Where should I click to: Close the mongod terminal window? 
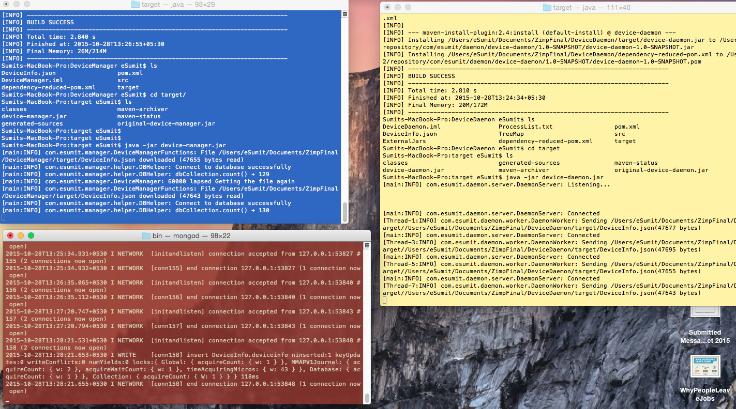pyautogui.click(x=10, y=235)
